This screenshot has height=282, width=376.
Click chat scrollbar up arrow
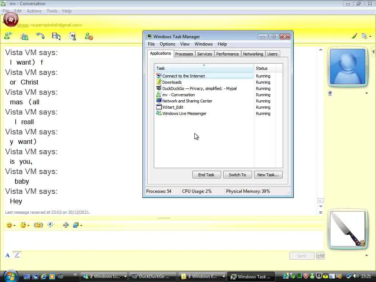[x=321, y=50]
